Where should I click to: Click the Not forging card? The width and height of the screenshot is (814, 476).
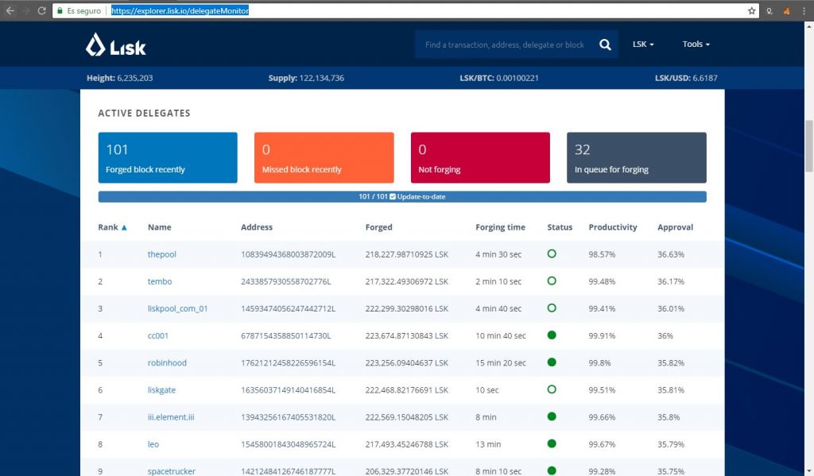[x=480, y=157]
